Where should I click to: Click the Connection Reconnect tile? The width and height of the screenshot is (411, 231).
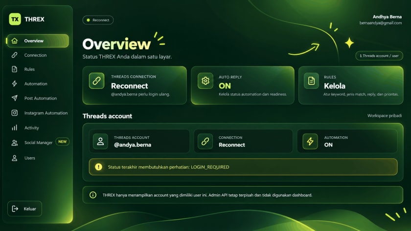point(243,141)
